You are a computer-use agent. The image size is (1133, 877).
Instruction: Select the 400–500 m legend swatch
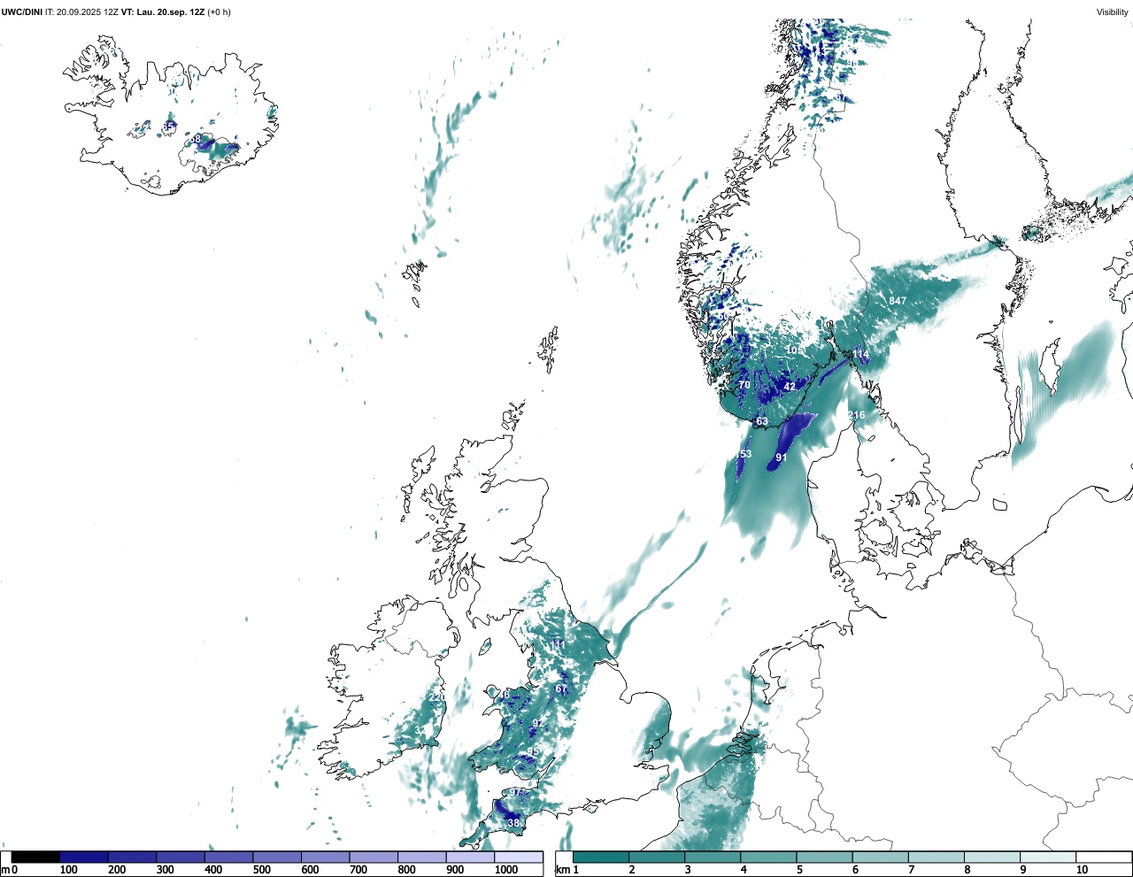point(228,857)
